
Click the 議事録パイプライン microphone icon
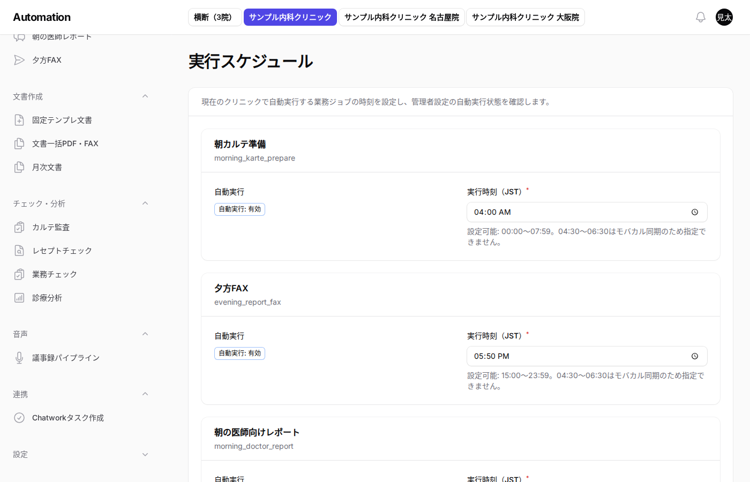tap(19, 358)
